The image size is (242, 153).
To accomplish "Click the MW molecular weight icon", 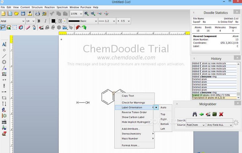I will pyautogui.click(x=65, y=28).
